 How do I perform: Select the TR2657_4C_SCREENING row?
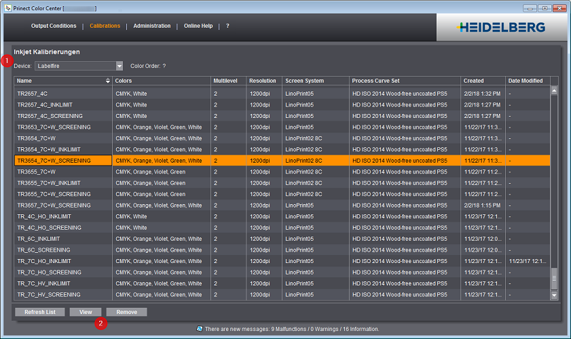(282, 116)
